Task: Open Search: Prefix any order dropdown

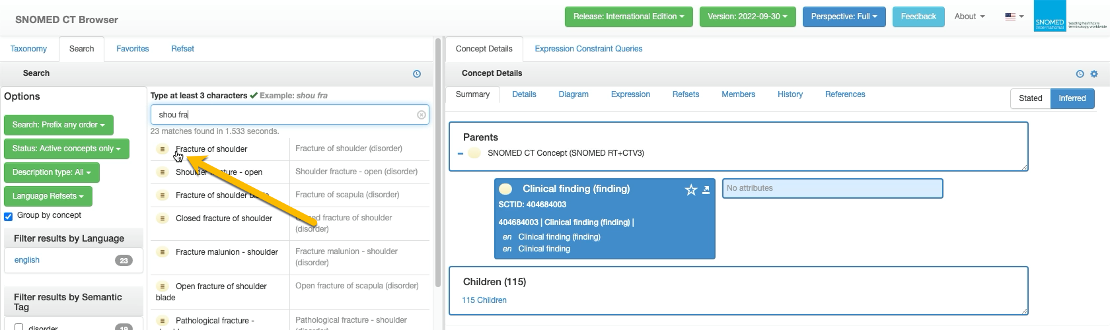Action: click(58, 125)
